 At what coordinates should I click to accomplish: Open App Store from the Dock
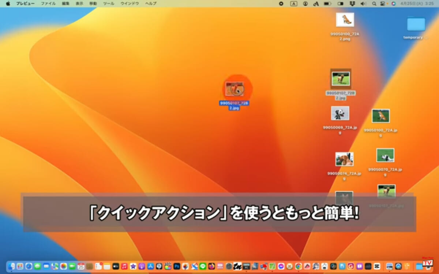click(x=150, y=266)
